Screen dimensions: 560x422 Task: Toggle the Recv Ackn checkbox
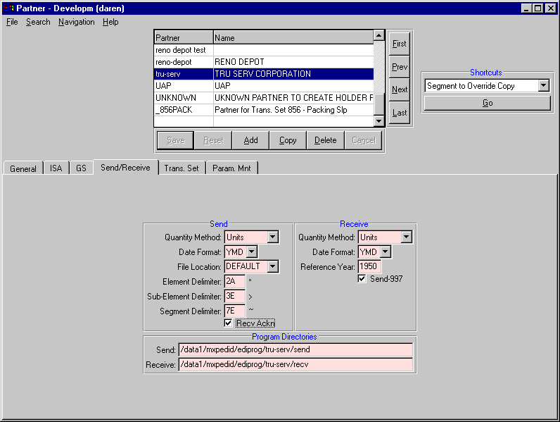coord(228,323)
